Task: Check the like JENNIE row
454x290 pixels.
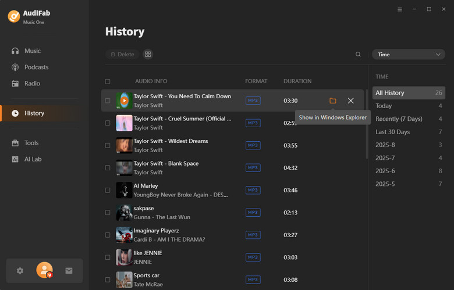Action: tap(108, 257)
